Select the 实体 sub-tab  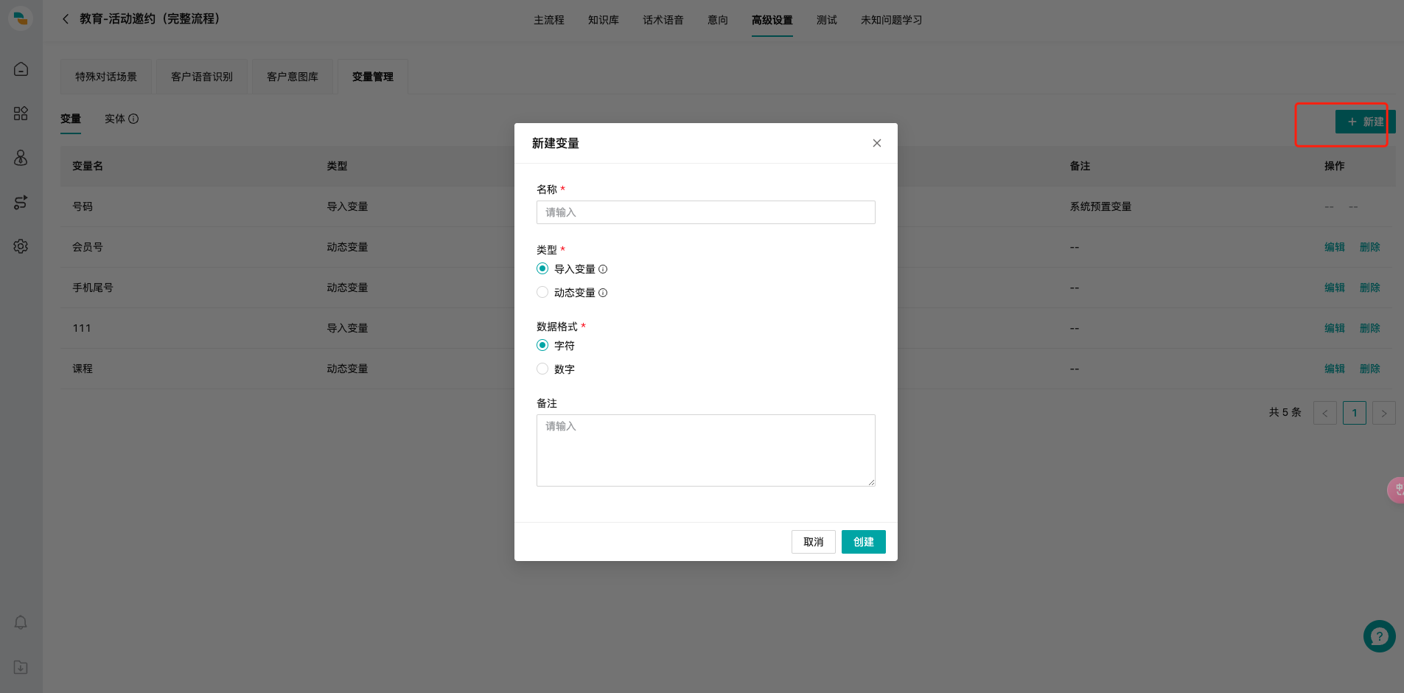tap(115, 119)
